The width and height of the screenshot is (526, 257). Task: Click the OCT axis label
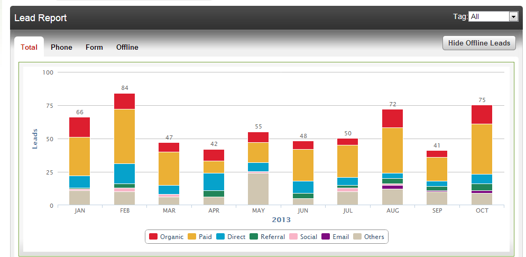point(482,210)
